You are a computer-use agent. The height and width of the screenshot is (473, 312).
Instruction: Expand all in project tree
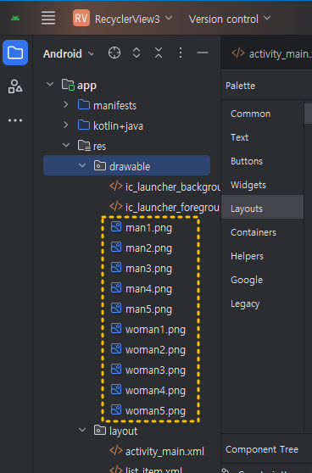136,53
